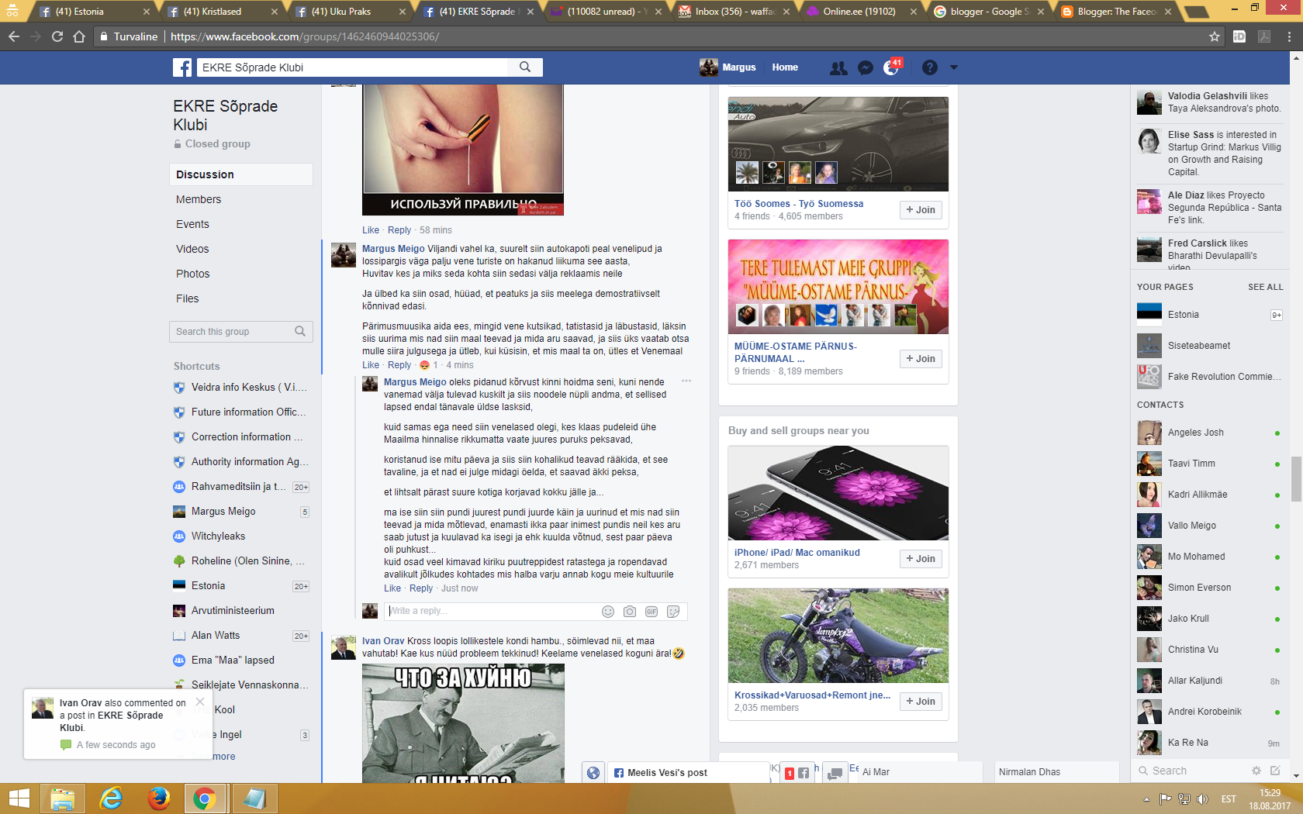Open the comment options ellipsis icon
The height and width of the screenshot is (814, 1303).
point(686,381)
